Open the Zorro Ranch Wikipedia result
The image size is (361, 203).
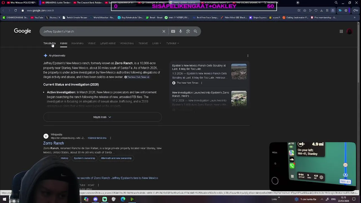point(54,143)
